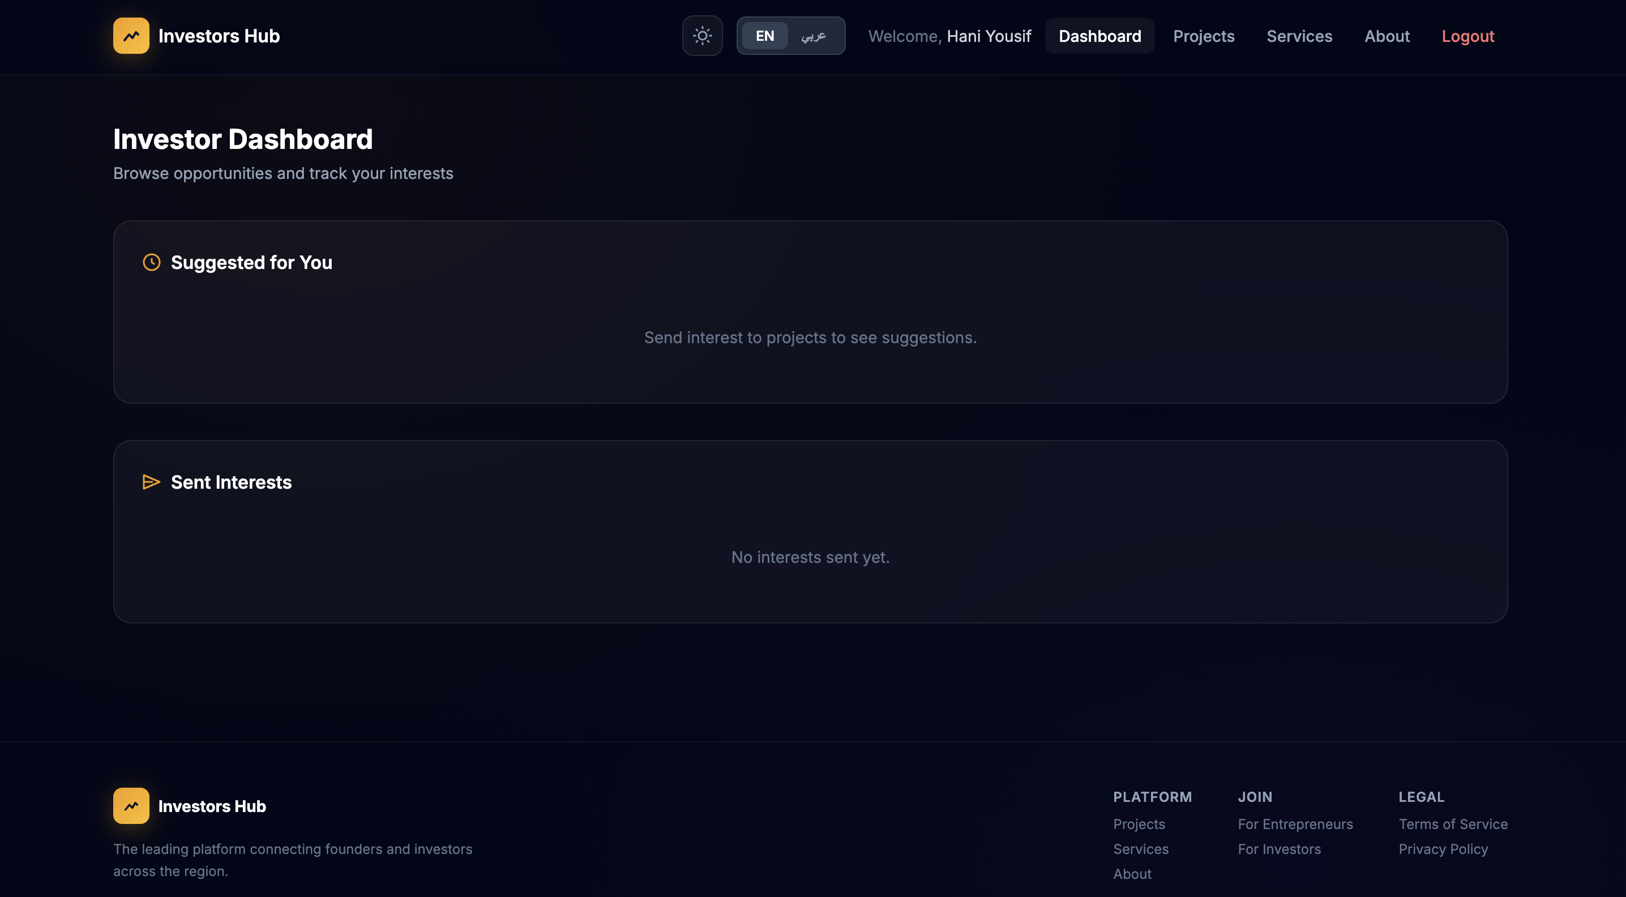The width and height of the screenshot is (1626, 897).
Task: Click the LEGAL footer heading
Action: pos(1422,797)
